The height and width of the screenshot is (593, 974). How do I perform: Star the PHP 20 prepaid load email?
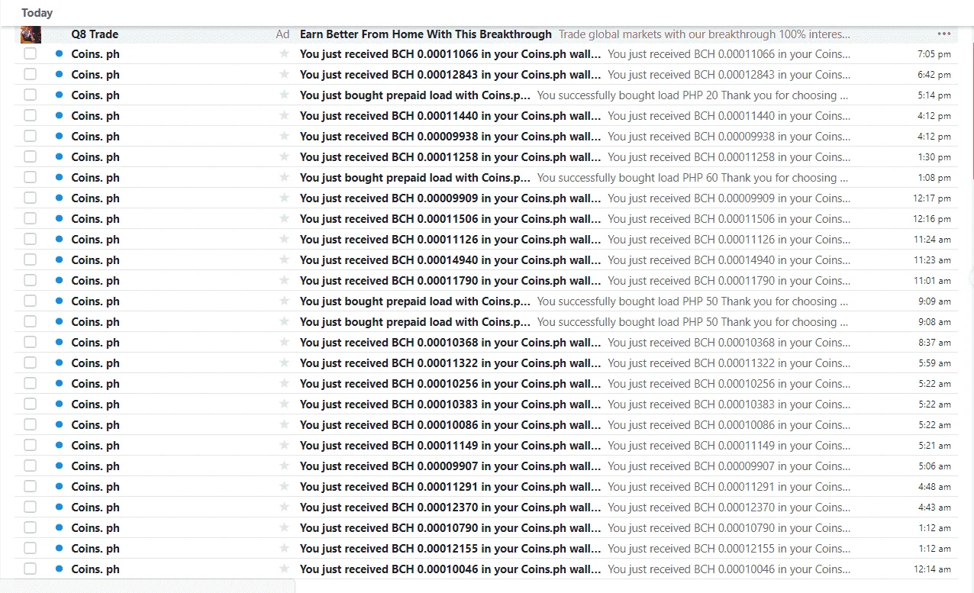coord(284,95)
